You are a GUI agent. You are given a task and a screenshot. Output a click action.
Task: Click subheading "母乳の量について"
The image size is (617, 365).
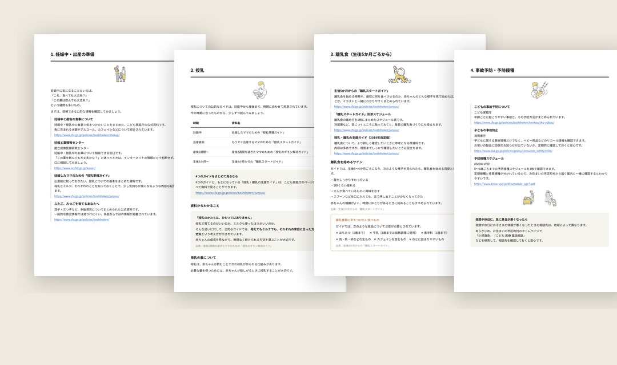(x=203, y=258)
